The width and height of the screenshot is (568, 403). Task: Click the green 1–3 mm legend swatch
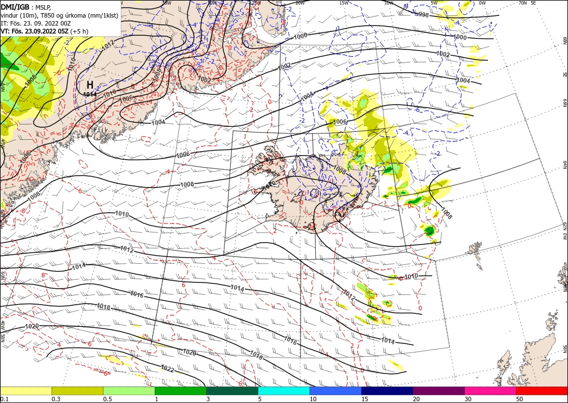pyautogui.click(x=181, y=390)
